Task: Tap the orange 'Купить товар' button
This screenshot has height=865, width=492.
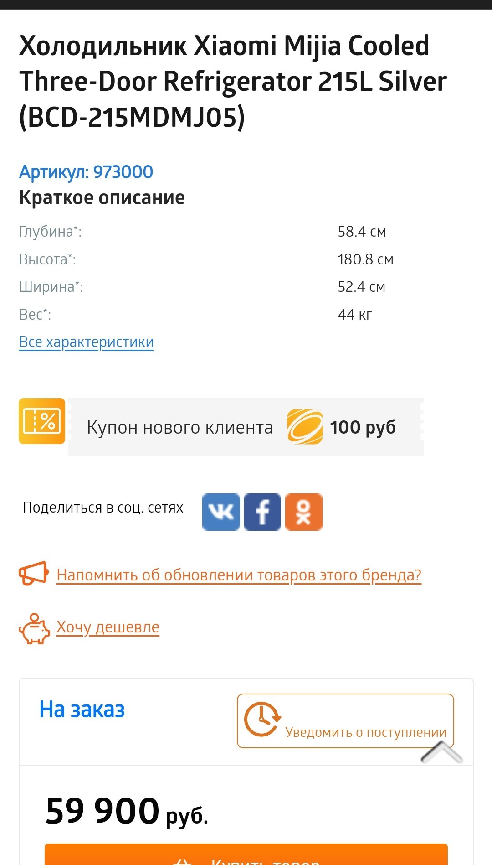Action: click(x=246, y=854)
